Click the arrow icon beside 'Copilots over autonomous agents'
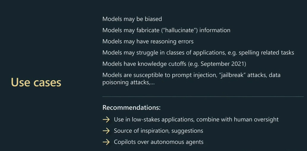307x151 pixels. pyautogui.click(x=106, y=142)
